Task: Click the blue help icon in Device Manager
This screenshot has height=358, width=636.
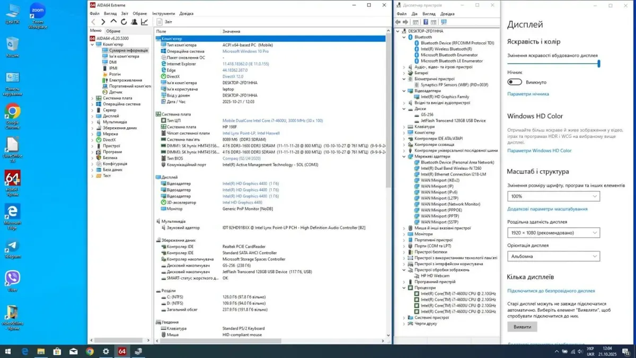Action: (x=425, y=22)
